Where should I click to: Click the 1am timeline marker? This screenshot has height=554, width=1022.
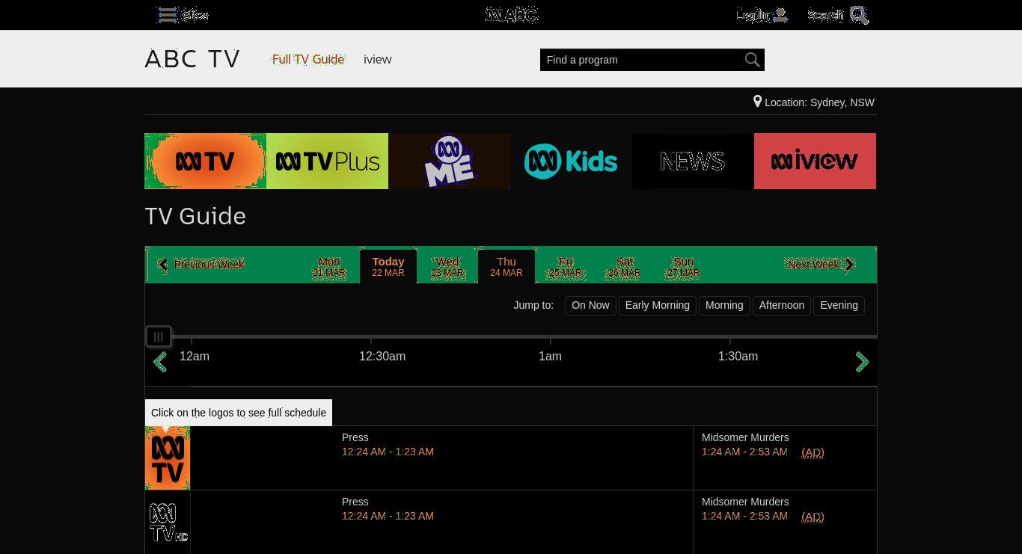coord(550,356)
